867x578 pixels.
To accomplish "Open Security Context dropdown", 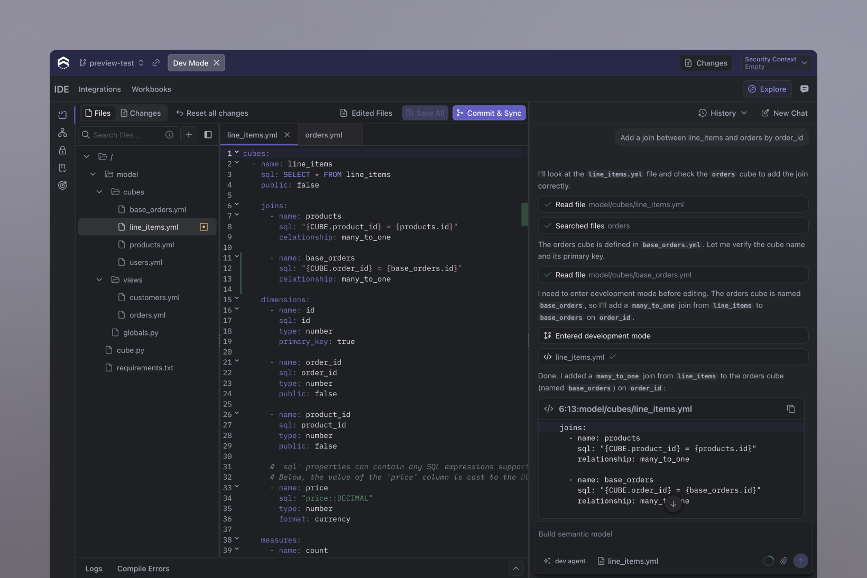I will coord(776,63).
